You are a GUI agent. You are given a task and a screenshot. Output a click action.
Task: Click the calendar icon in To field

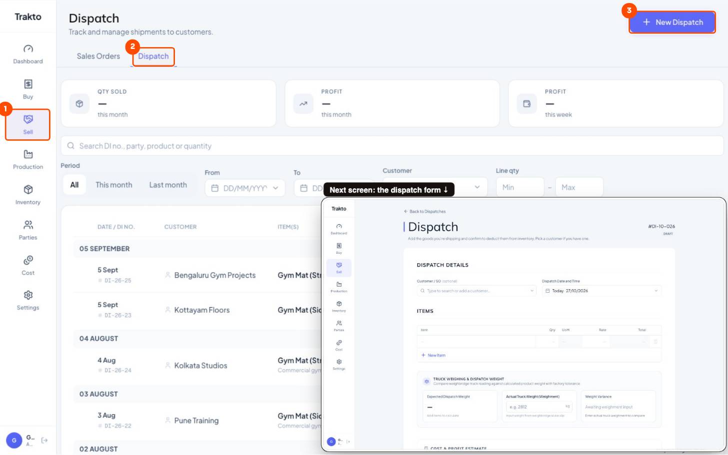[x=303, y=188]
